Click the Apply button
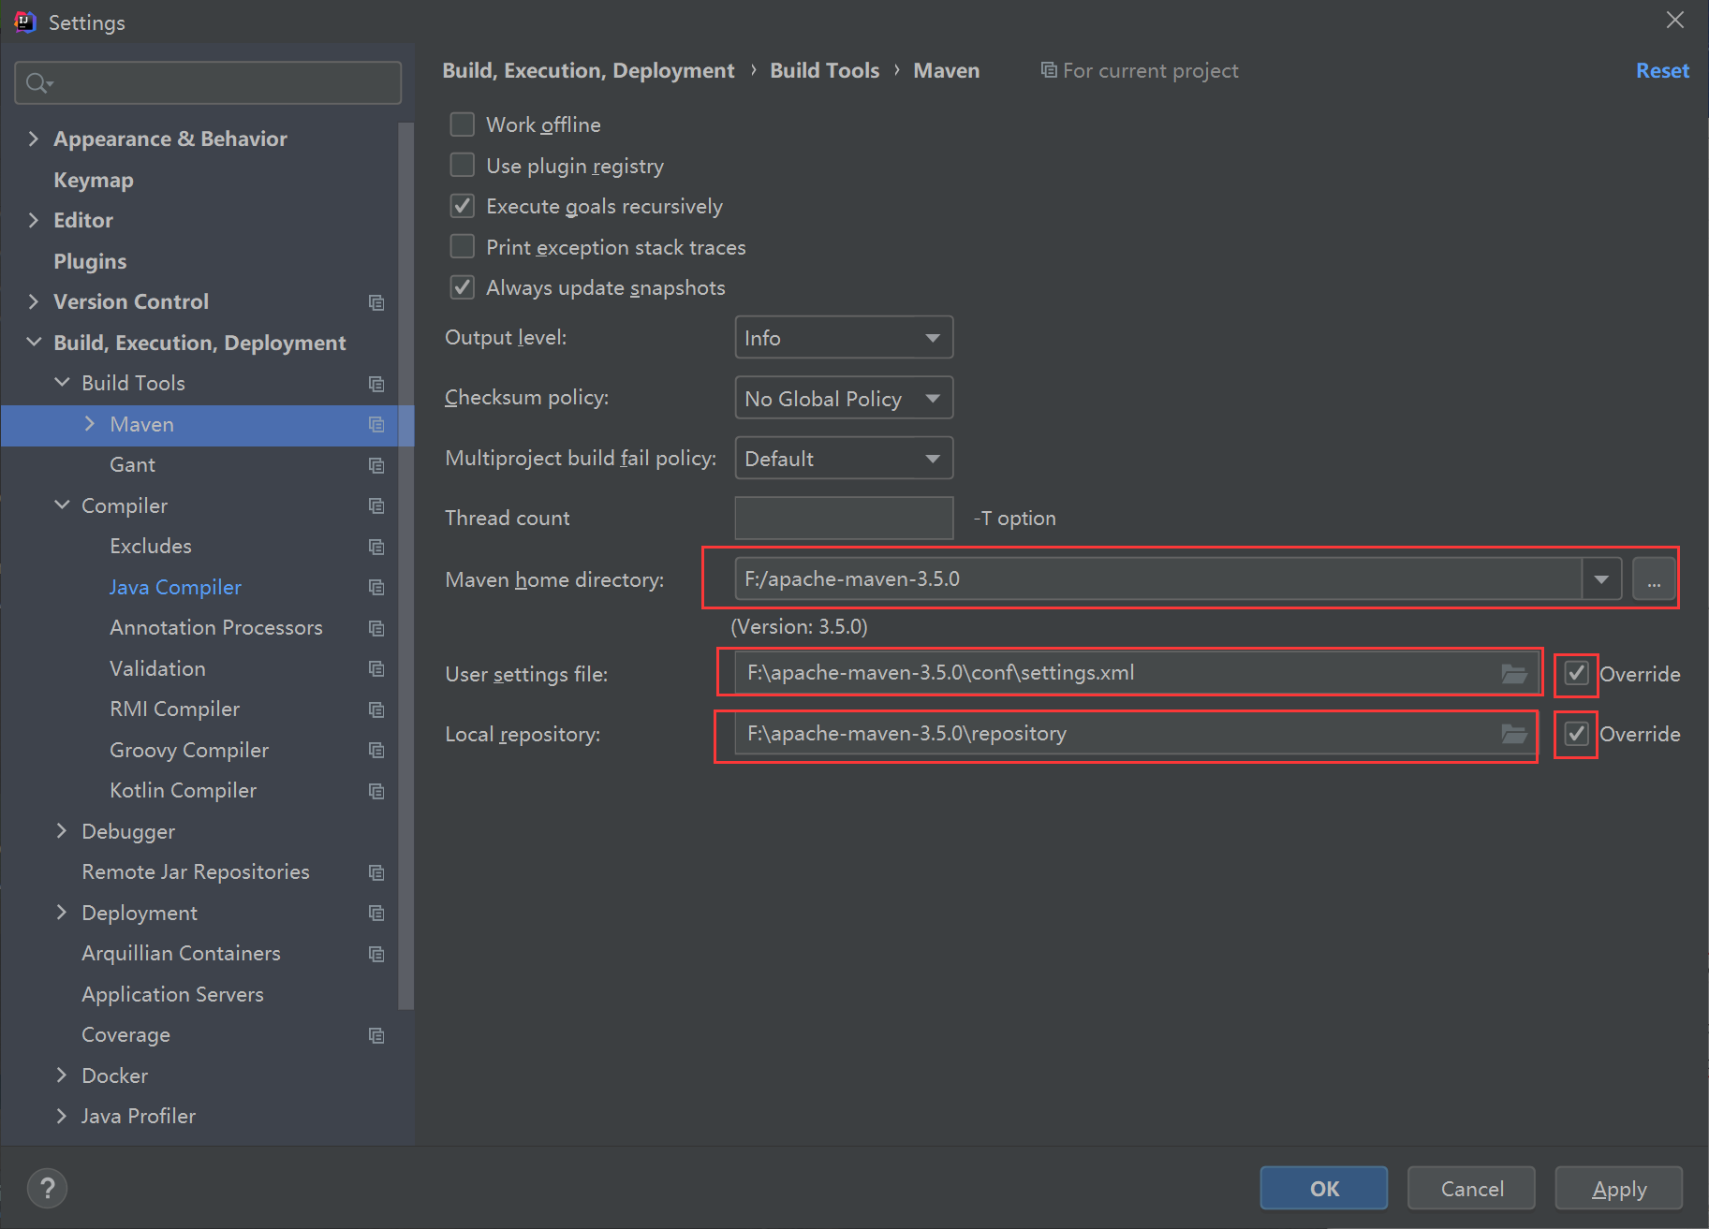The width and height of the screenshot is (1709, 1229). [x=1618, y=1189]
